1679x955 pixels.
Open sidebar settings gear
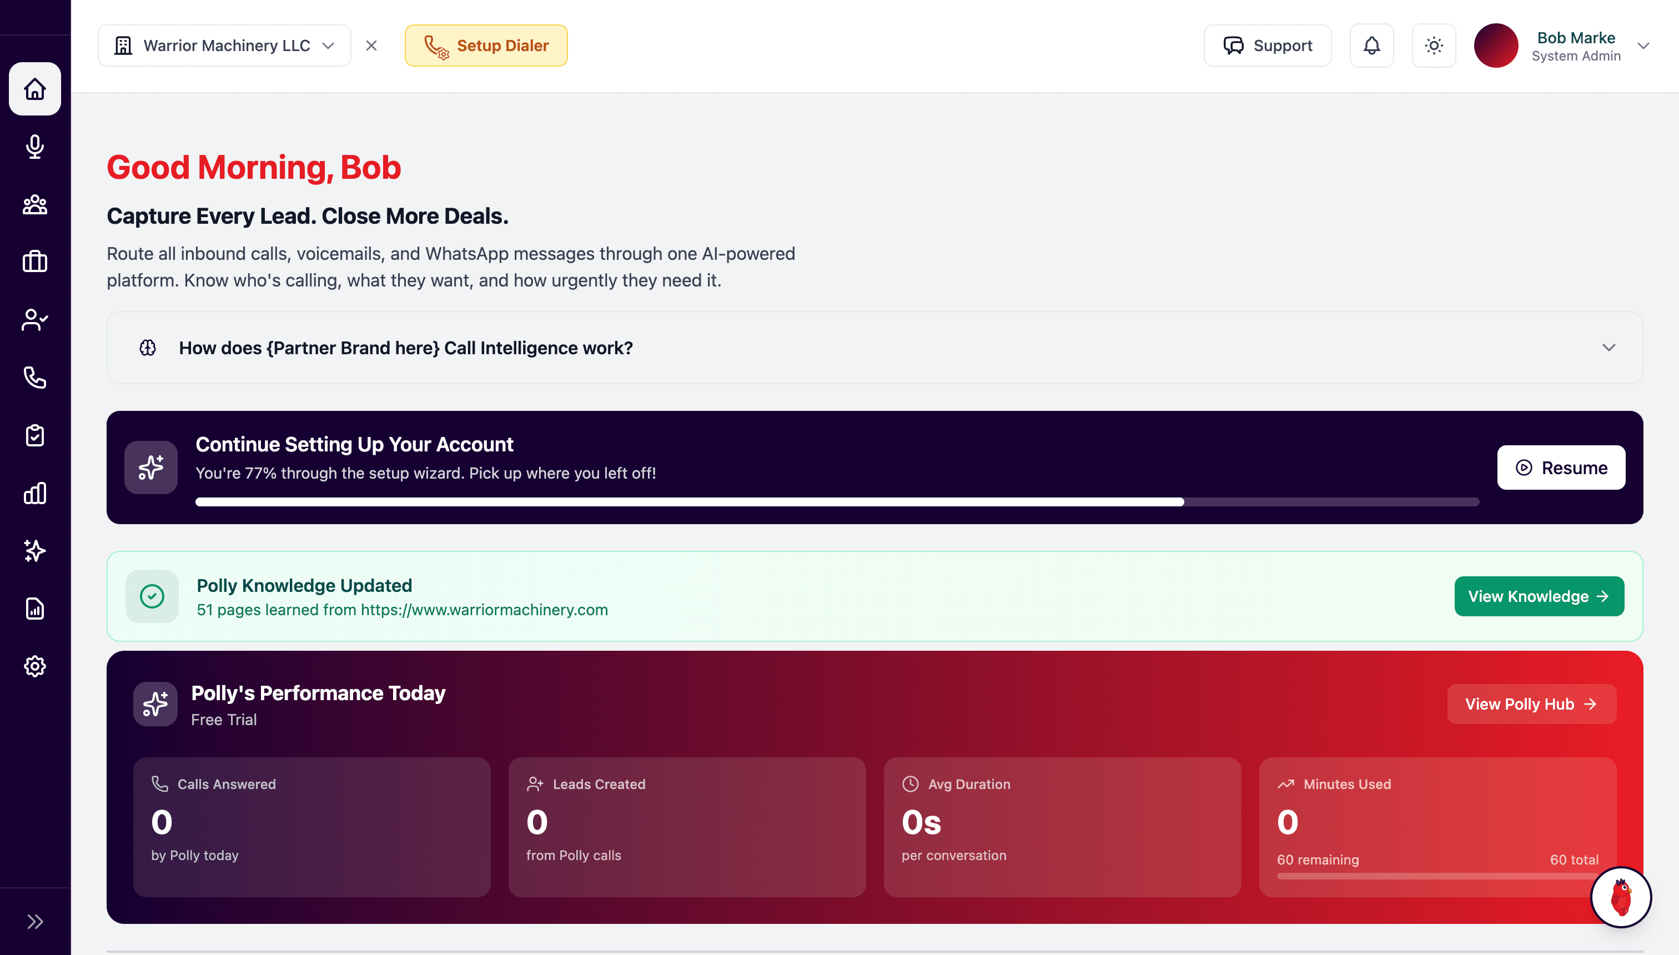pyautogui.click(x=35, y=666)
